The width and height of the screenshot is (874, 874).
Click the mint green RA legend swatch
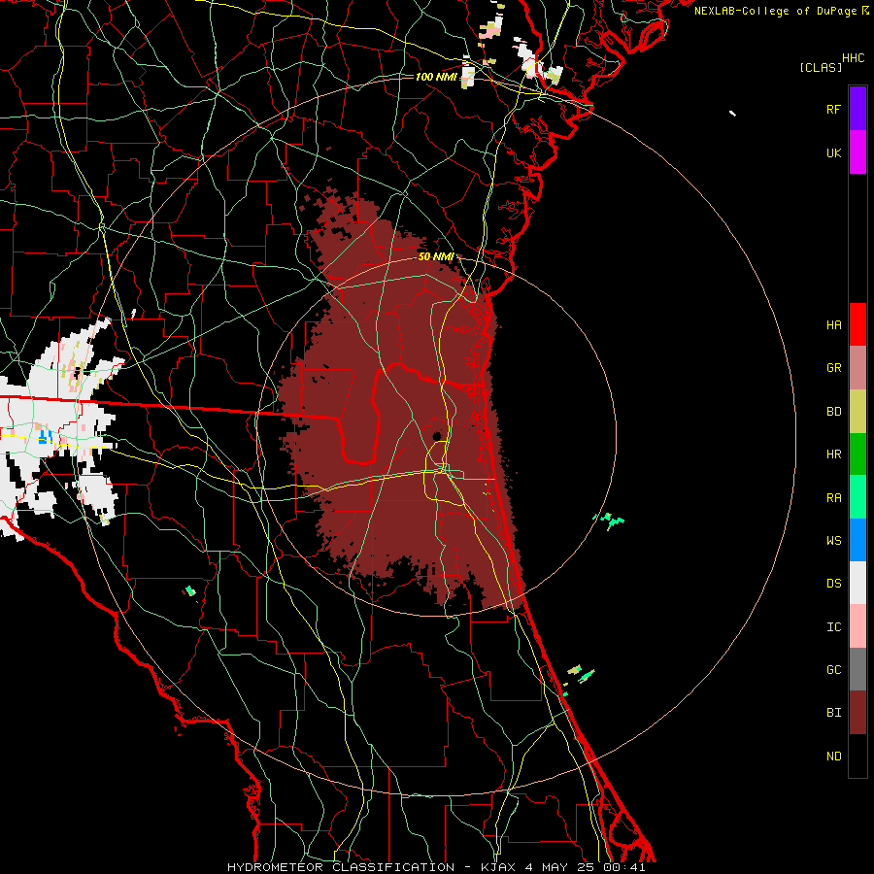pos(857,497)
